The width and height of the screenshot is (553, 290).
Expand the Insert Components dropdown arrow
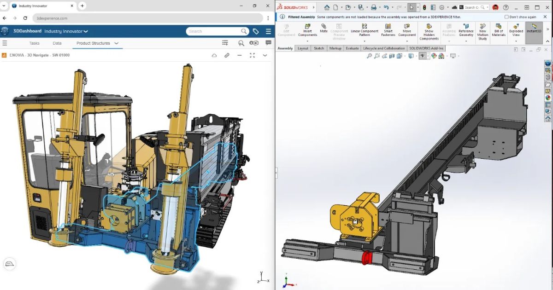pos(307,41)
